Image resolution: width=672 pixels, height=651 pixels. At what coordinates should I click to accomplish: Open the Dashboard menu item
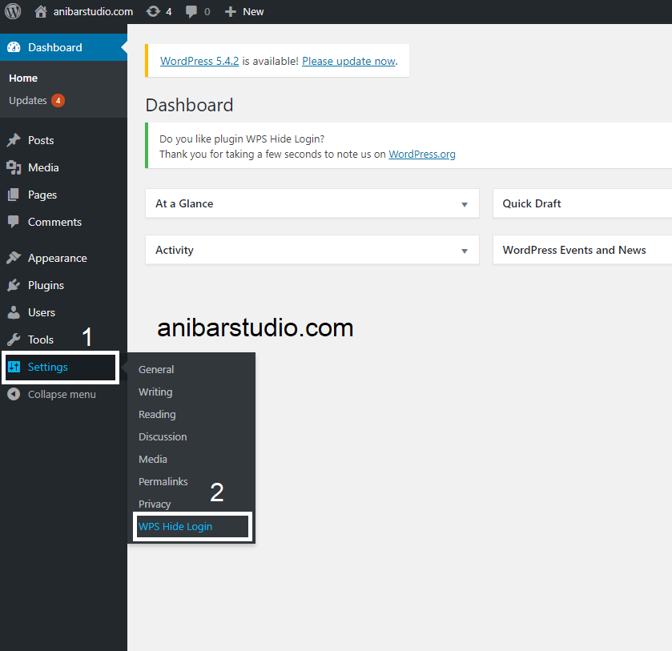click(63, 47)
